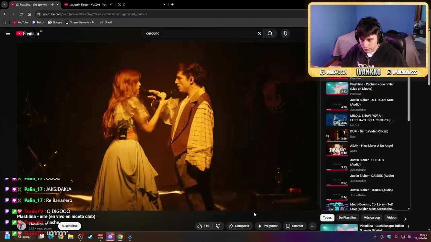This screenshot has width=431, height=242.
Task: Open Discord from taskbar
Action: pyautogui.click(x=110, y=237)
